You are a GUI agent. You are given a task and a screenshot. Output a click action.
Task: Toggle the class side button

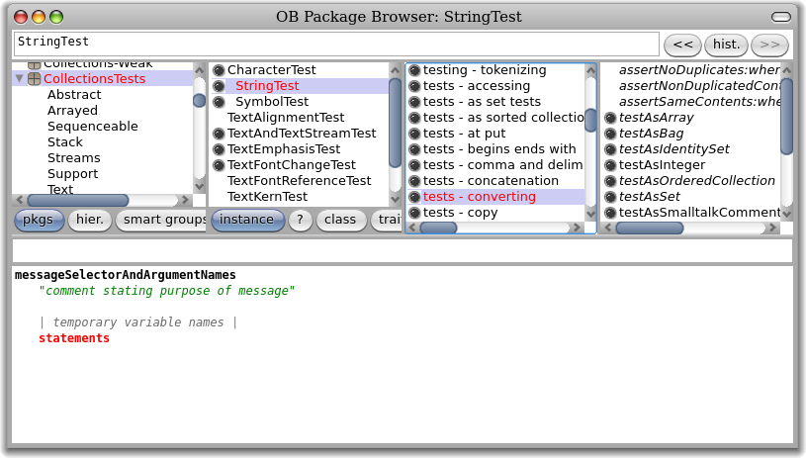click(x=339, y=220)
